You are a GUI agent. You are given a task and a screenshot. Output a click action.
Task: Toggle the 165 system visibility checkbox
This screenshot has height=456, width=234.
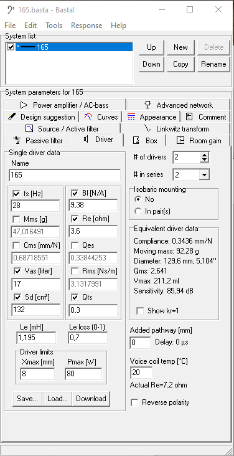[x=11, y=47]
